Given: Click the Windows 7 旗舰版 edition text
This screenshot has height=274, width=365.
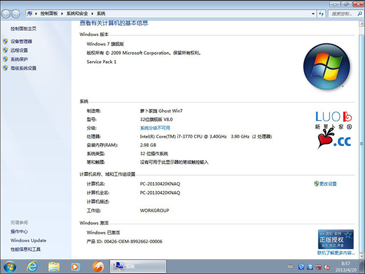Looking at the screenshot, I should [105, 44].
